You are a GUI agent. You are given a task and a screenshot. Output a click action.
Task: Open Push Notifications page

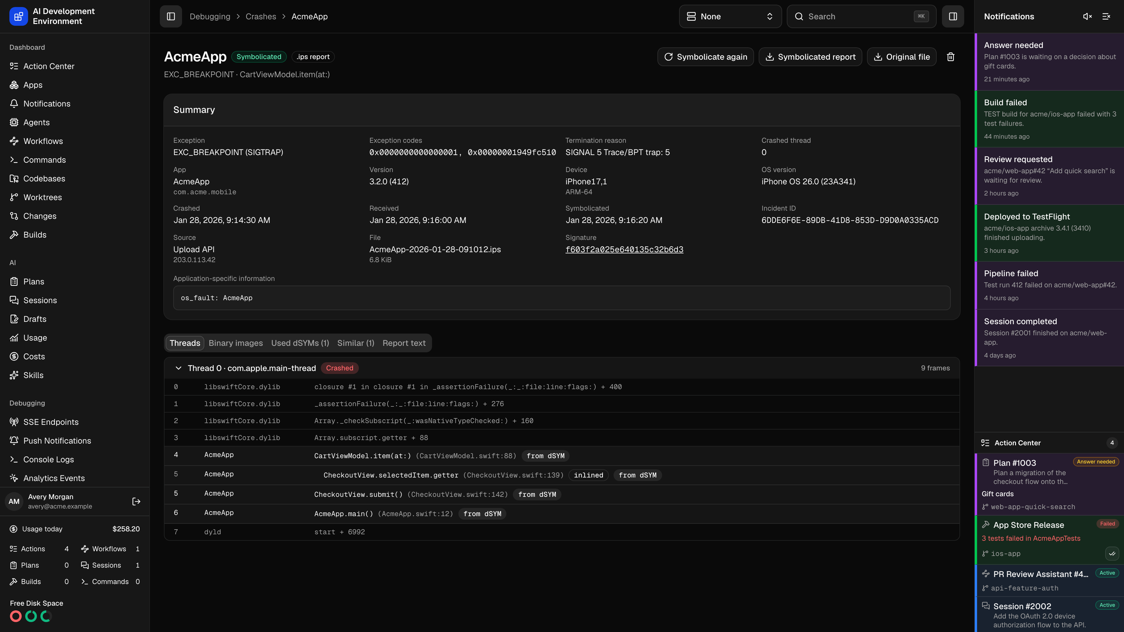(75, 441)
